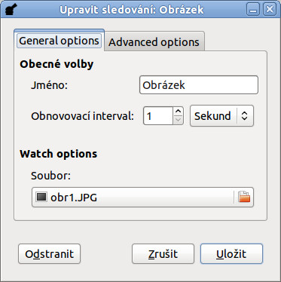The image size is (281, 282).
Task: Click the application icon in the title bar
Action: tap(11, 9)
